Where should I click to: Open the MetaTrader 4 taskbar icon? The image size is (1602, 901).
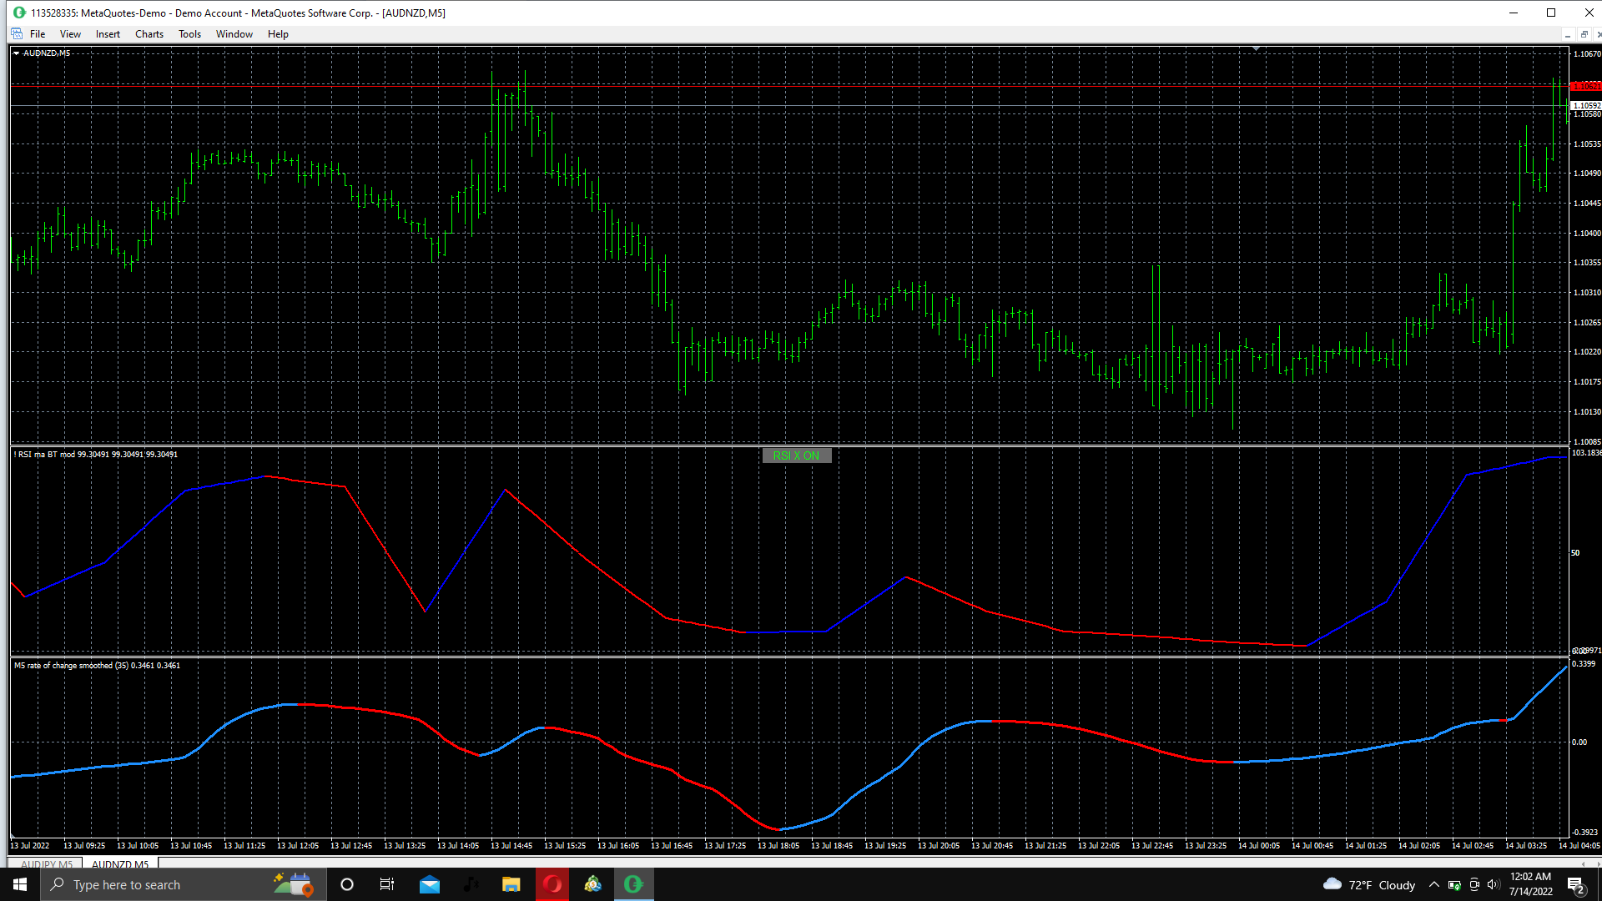pos(592,884)
